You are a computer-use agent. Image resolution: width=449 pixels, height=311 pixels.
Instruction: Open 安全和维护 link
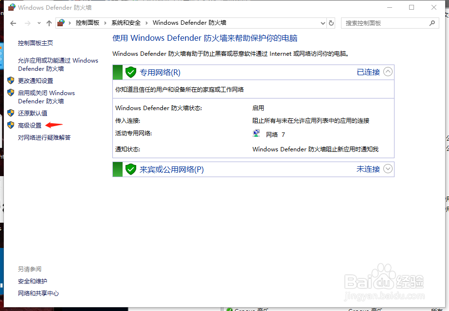33,281
